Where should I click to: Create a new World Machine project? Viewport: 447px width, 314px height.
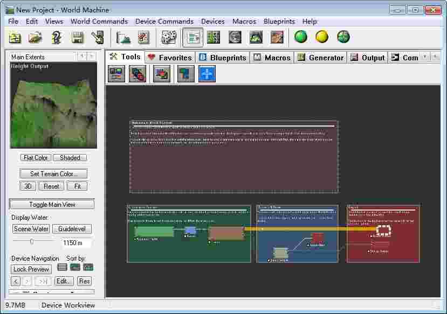(x=13, y=38)
